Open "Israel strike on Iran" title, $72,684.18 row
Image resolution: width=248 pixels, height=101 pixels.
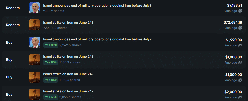click(x=68, y=22)
